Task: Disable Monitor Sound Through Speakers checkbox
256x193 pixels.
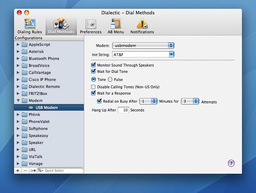Action: pyautogui.click(x=93, y=65)
